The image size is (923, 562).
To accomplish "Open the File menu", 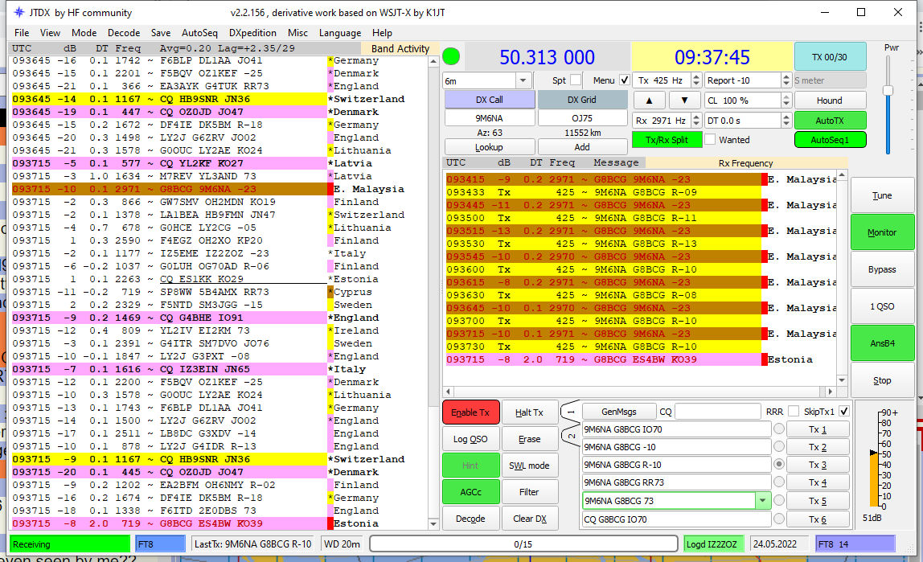I will [22, 33].
